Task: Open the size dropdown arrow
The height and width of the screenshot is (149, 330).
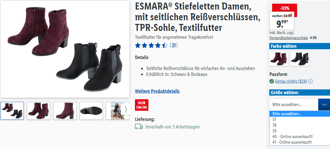Action: pos(324,105)
